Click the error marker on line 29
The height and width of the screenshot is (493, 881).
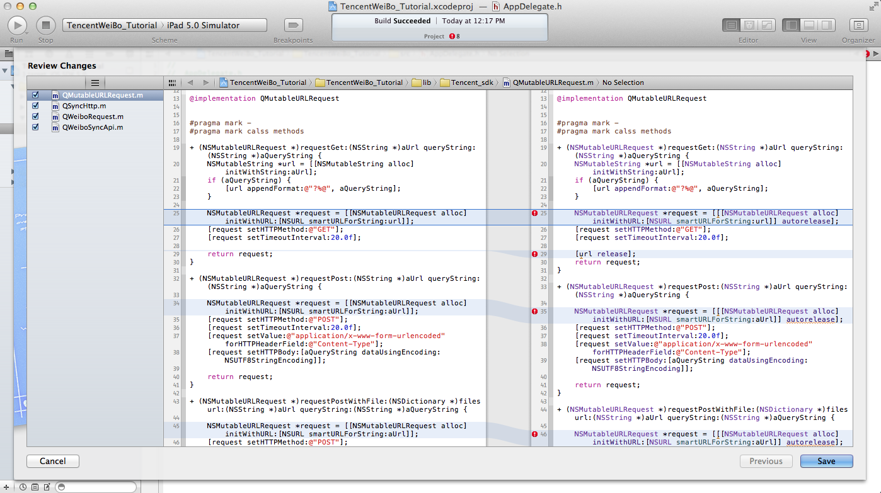pos(534,254)
